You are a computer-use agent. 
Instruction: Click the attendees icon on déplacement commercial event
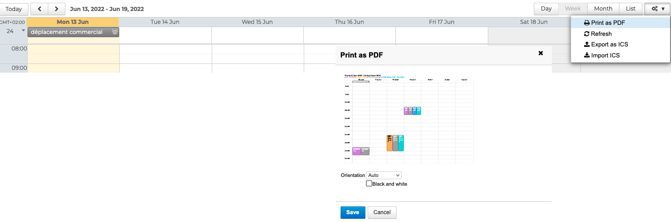[115, 32]
